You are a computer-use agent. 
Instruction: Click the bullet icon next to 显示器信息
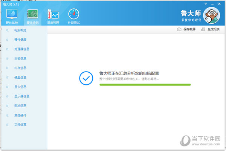(7, 96)
